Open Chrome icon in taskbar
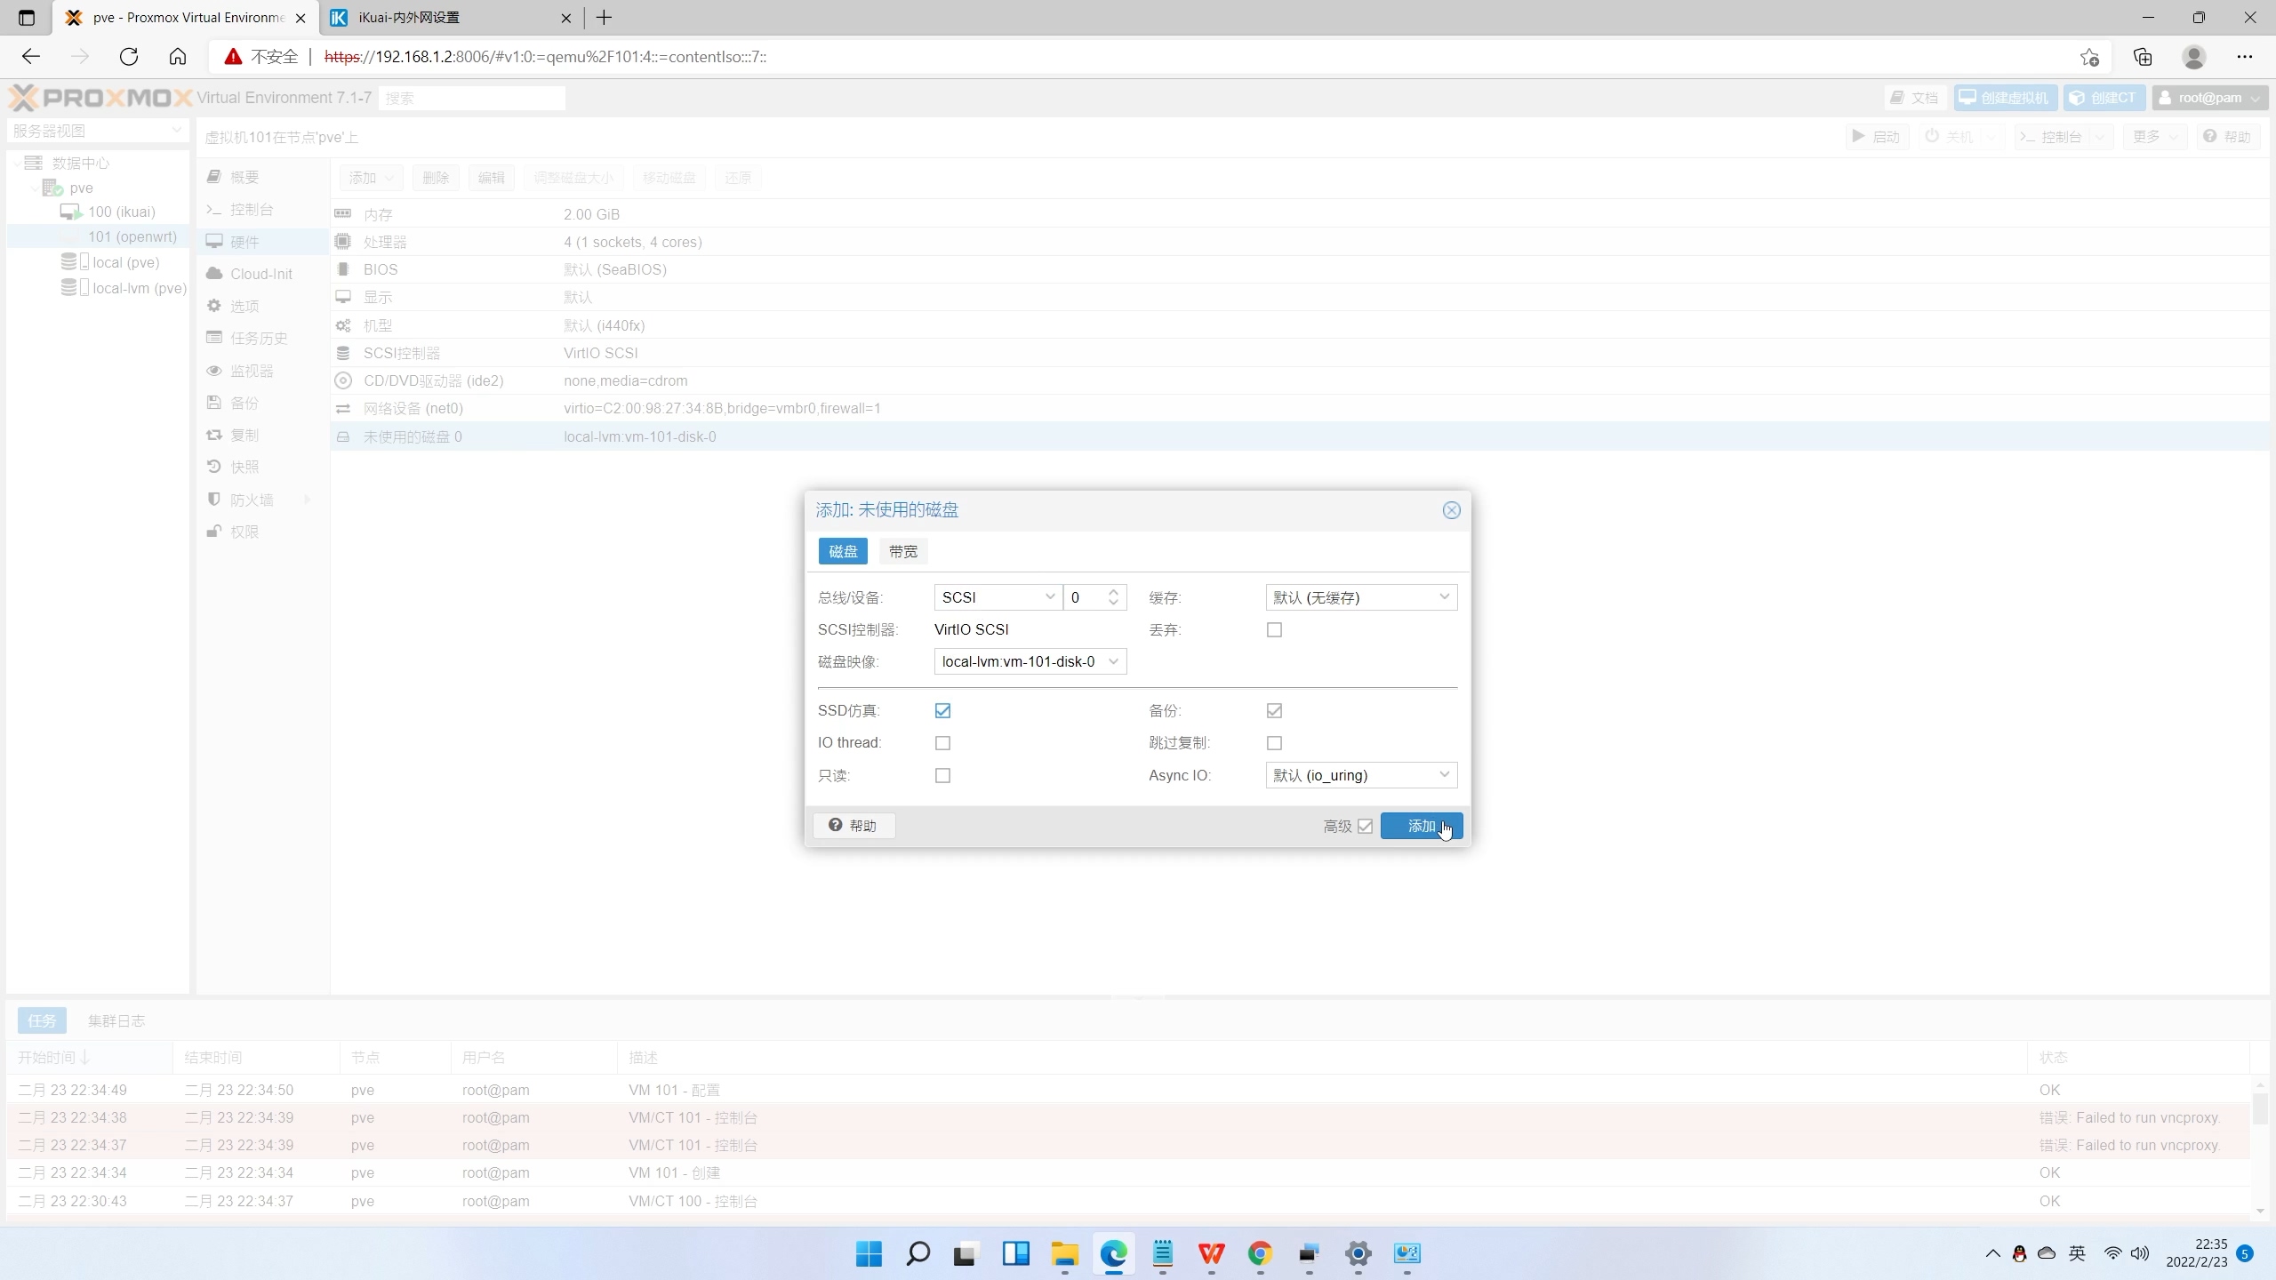Screen dimensions: 2276x1280 (x=1260, y=1253)
